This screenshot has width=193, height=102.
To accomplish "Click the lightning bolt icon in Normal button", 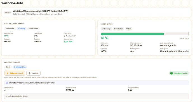I will click(x=30, y=73).
